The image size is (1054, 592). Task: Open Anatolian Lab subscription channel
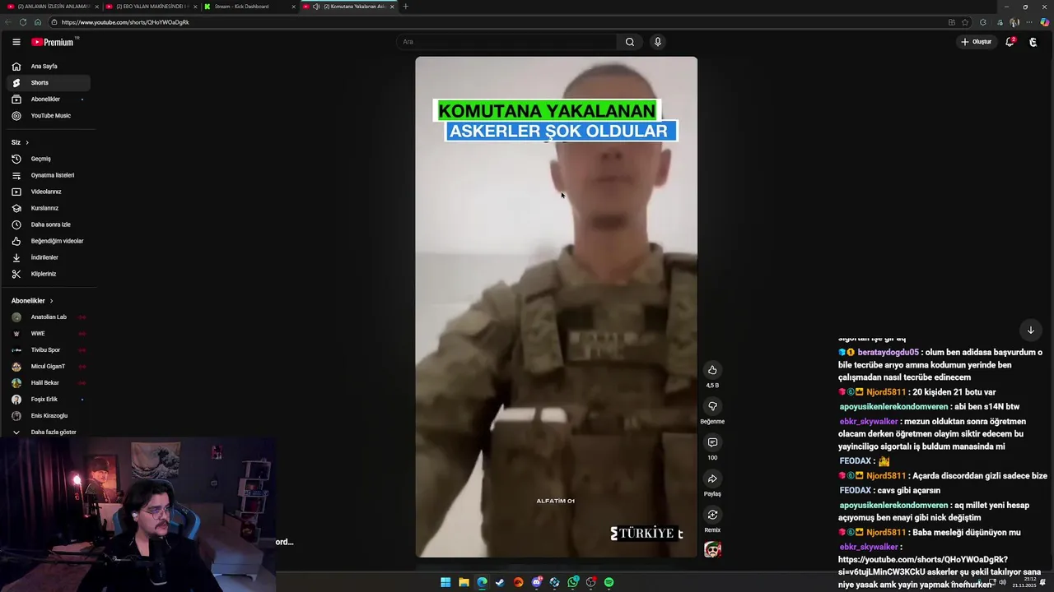49,317
